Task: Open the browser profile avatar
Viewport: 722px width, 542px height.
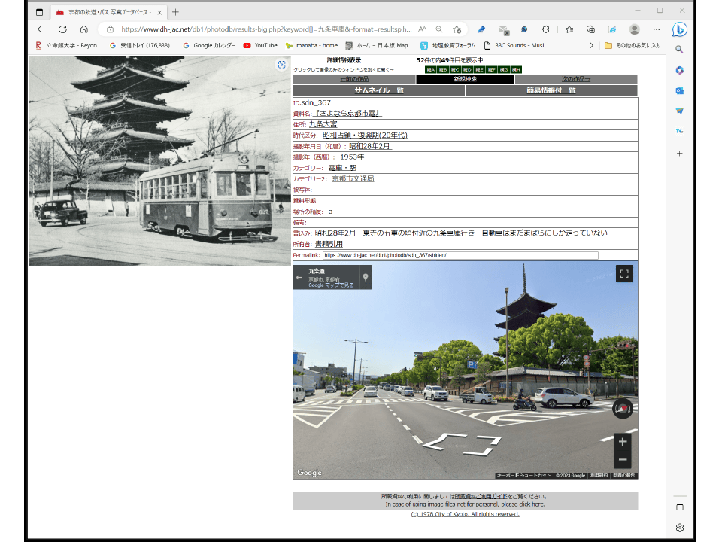Action: pos(634,29)
